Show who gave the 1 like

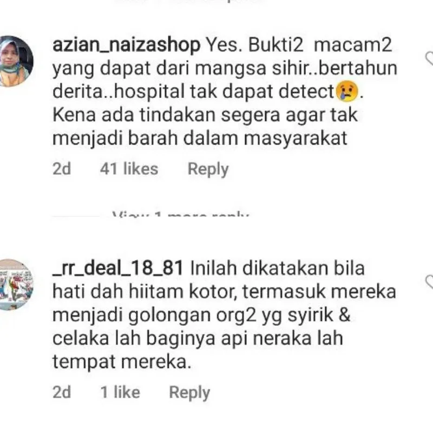(x=120, y=392)
